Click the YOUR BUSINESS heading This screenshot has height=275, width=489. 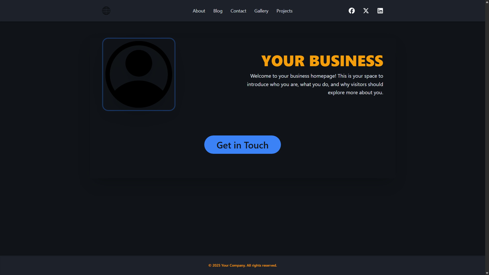coord(322,61)
